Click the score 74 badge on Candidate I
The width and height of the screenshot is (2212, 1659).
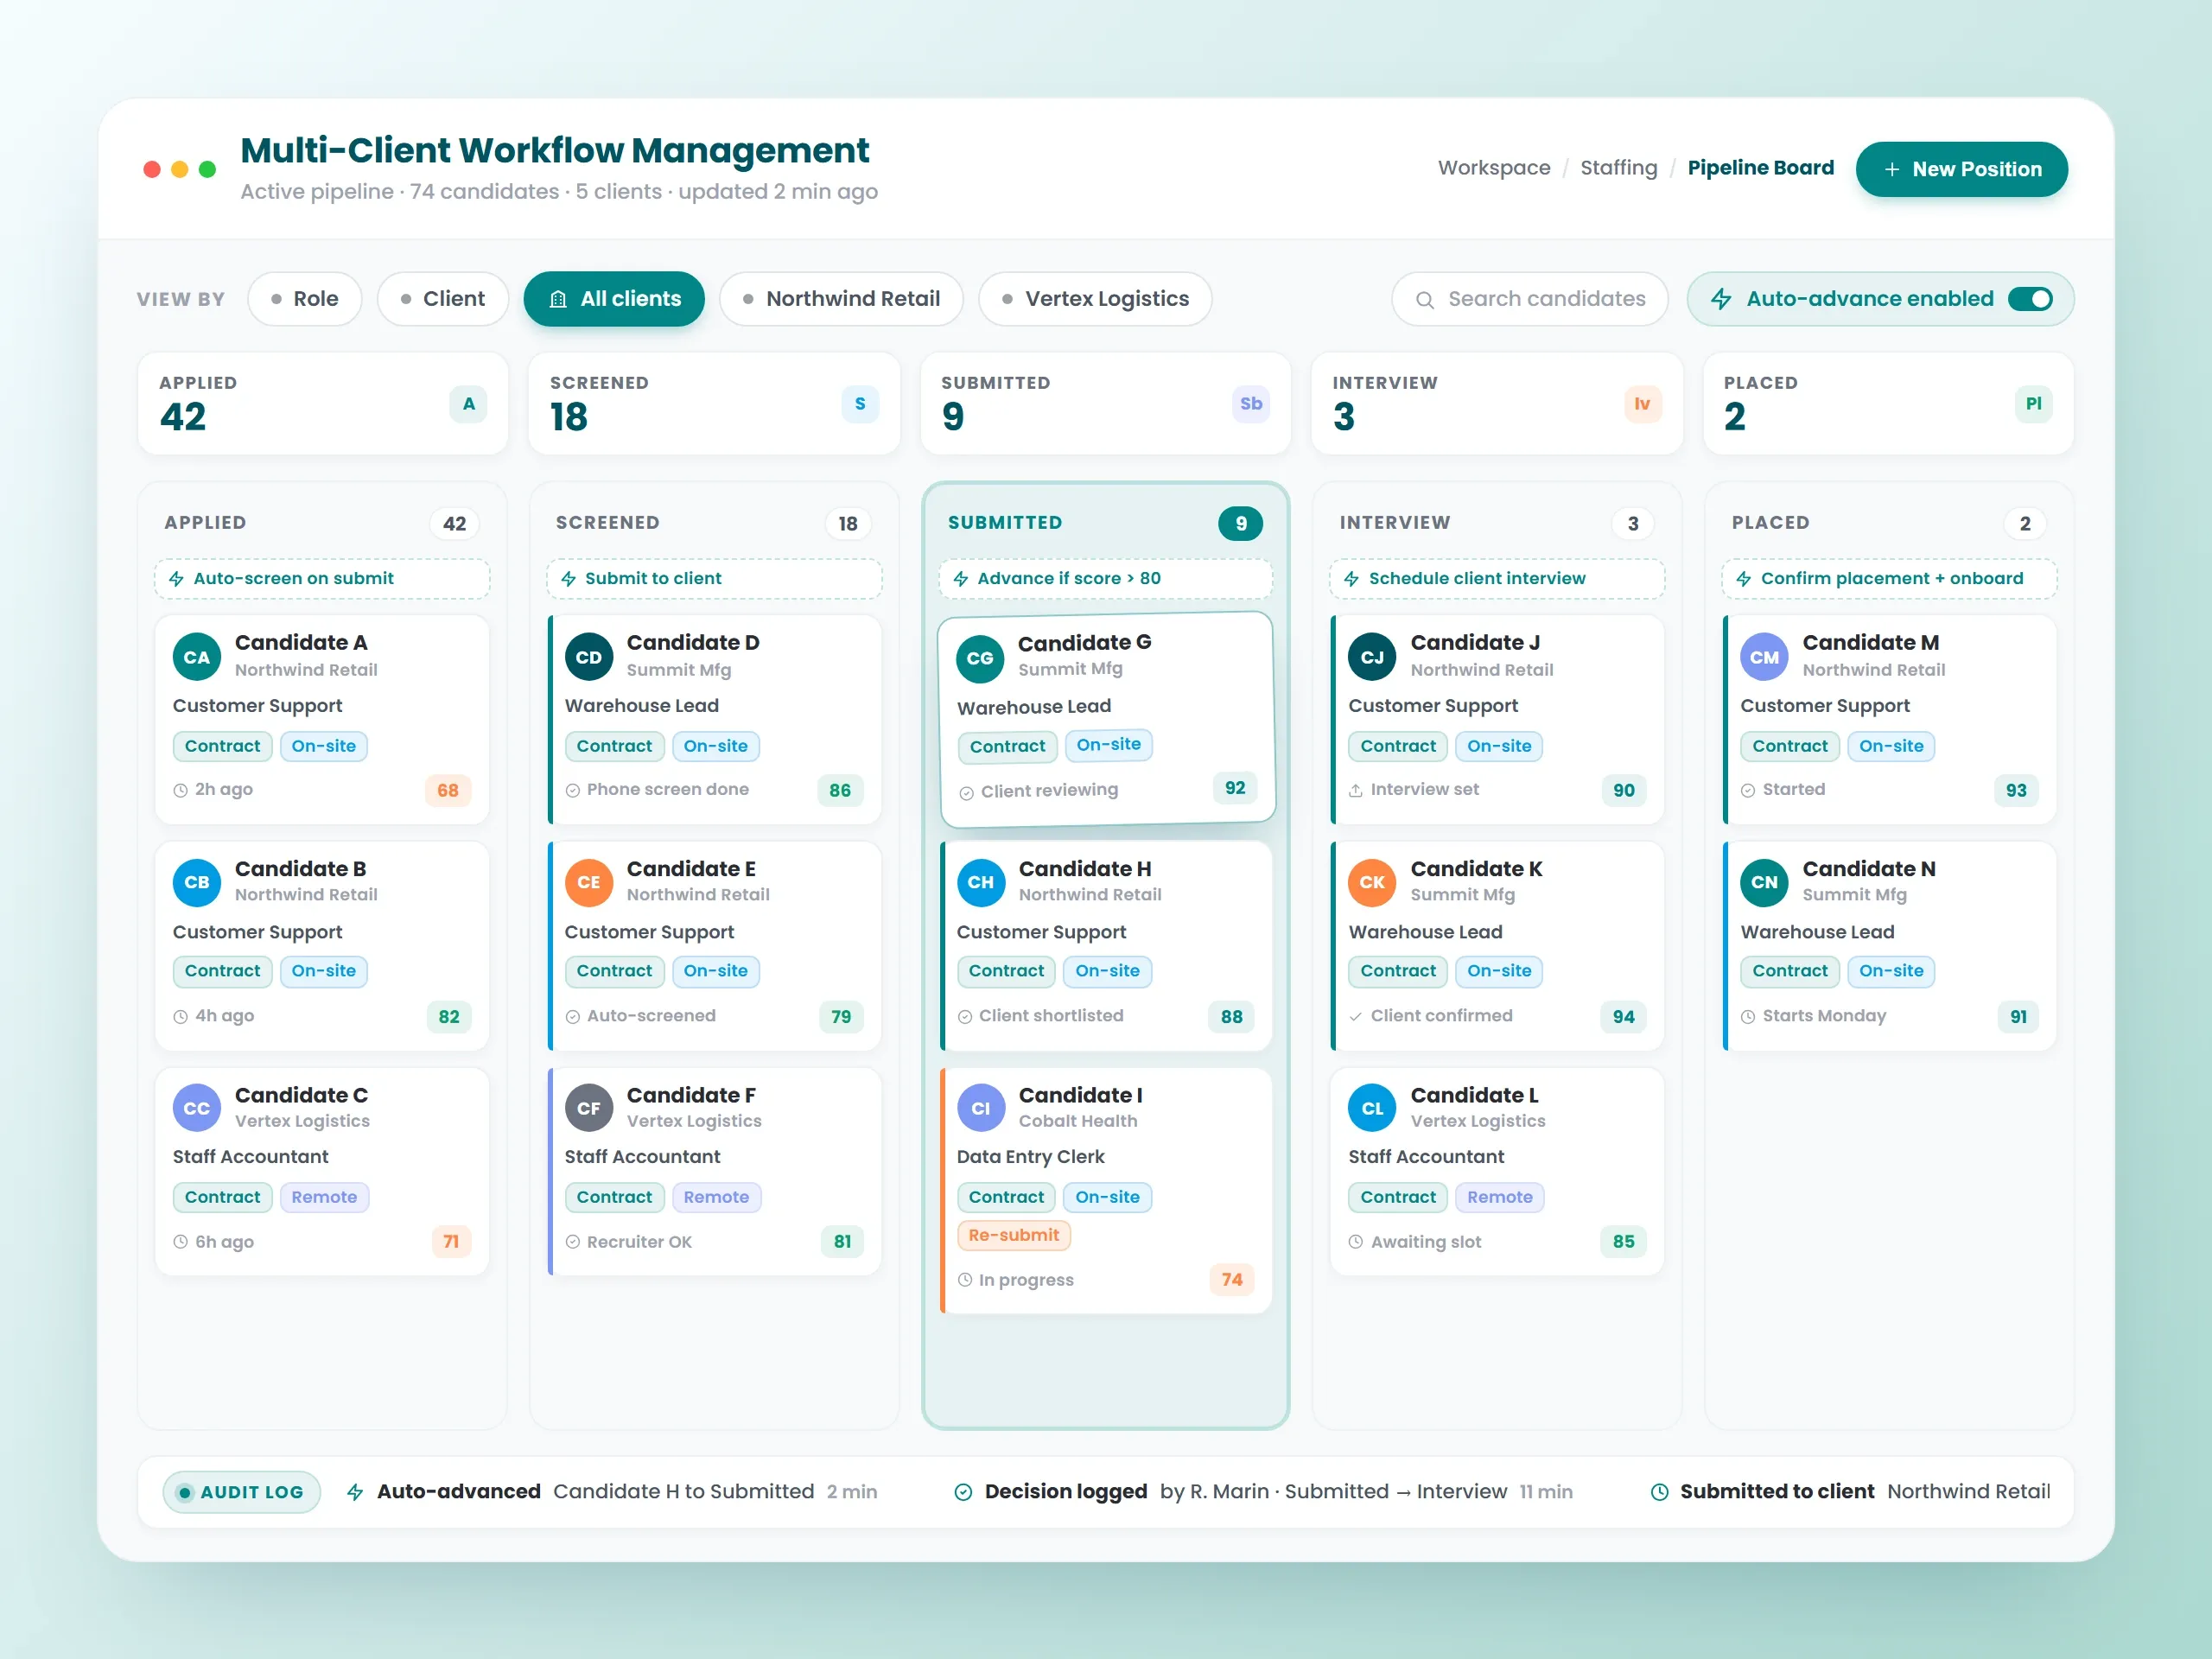(1232, 1279)
